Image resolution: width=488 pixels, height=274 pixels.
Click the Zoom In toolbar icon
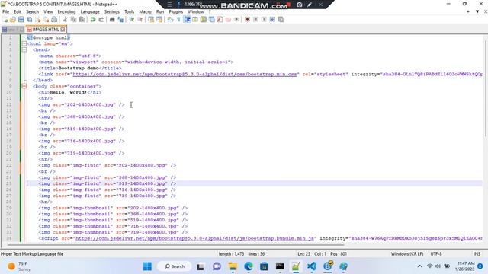(132, 20)
